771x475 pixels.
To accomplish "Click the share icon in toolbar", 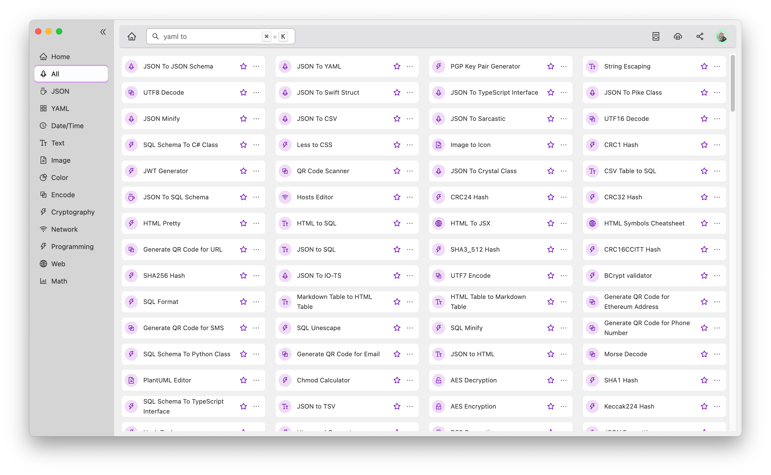I will coord(700,36).
